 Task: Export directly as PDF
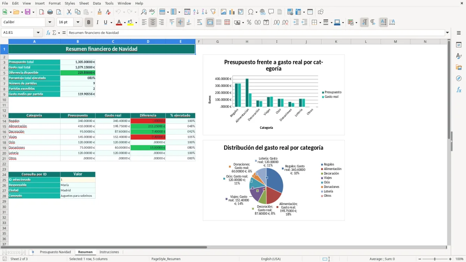42,12
